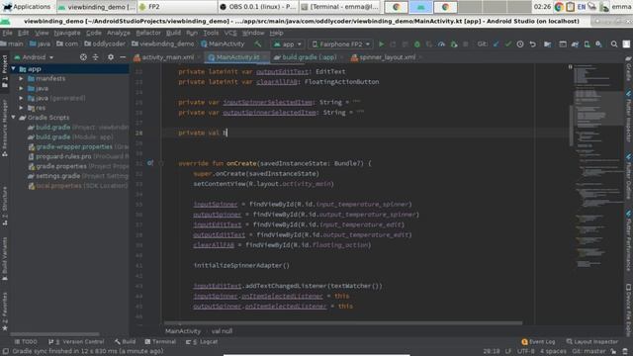
Task: Toggle the Flutter Inspector side tab
Action: click(629, 117)
